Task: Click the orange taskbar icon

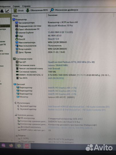Action: coord(11,146)
